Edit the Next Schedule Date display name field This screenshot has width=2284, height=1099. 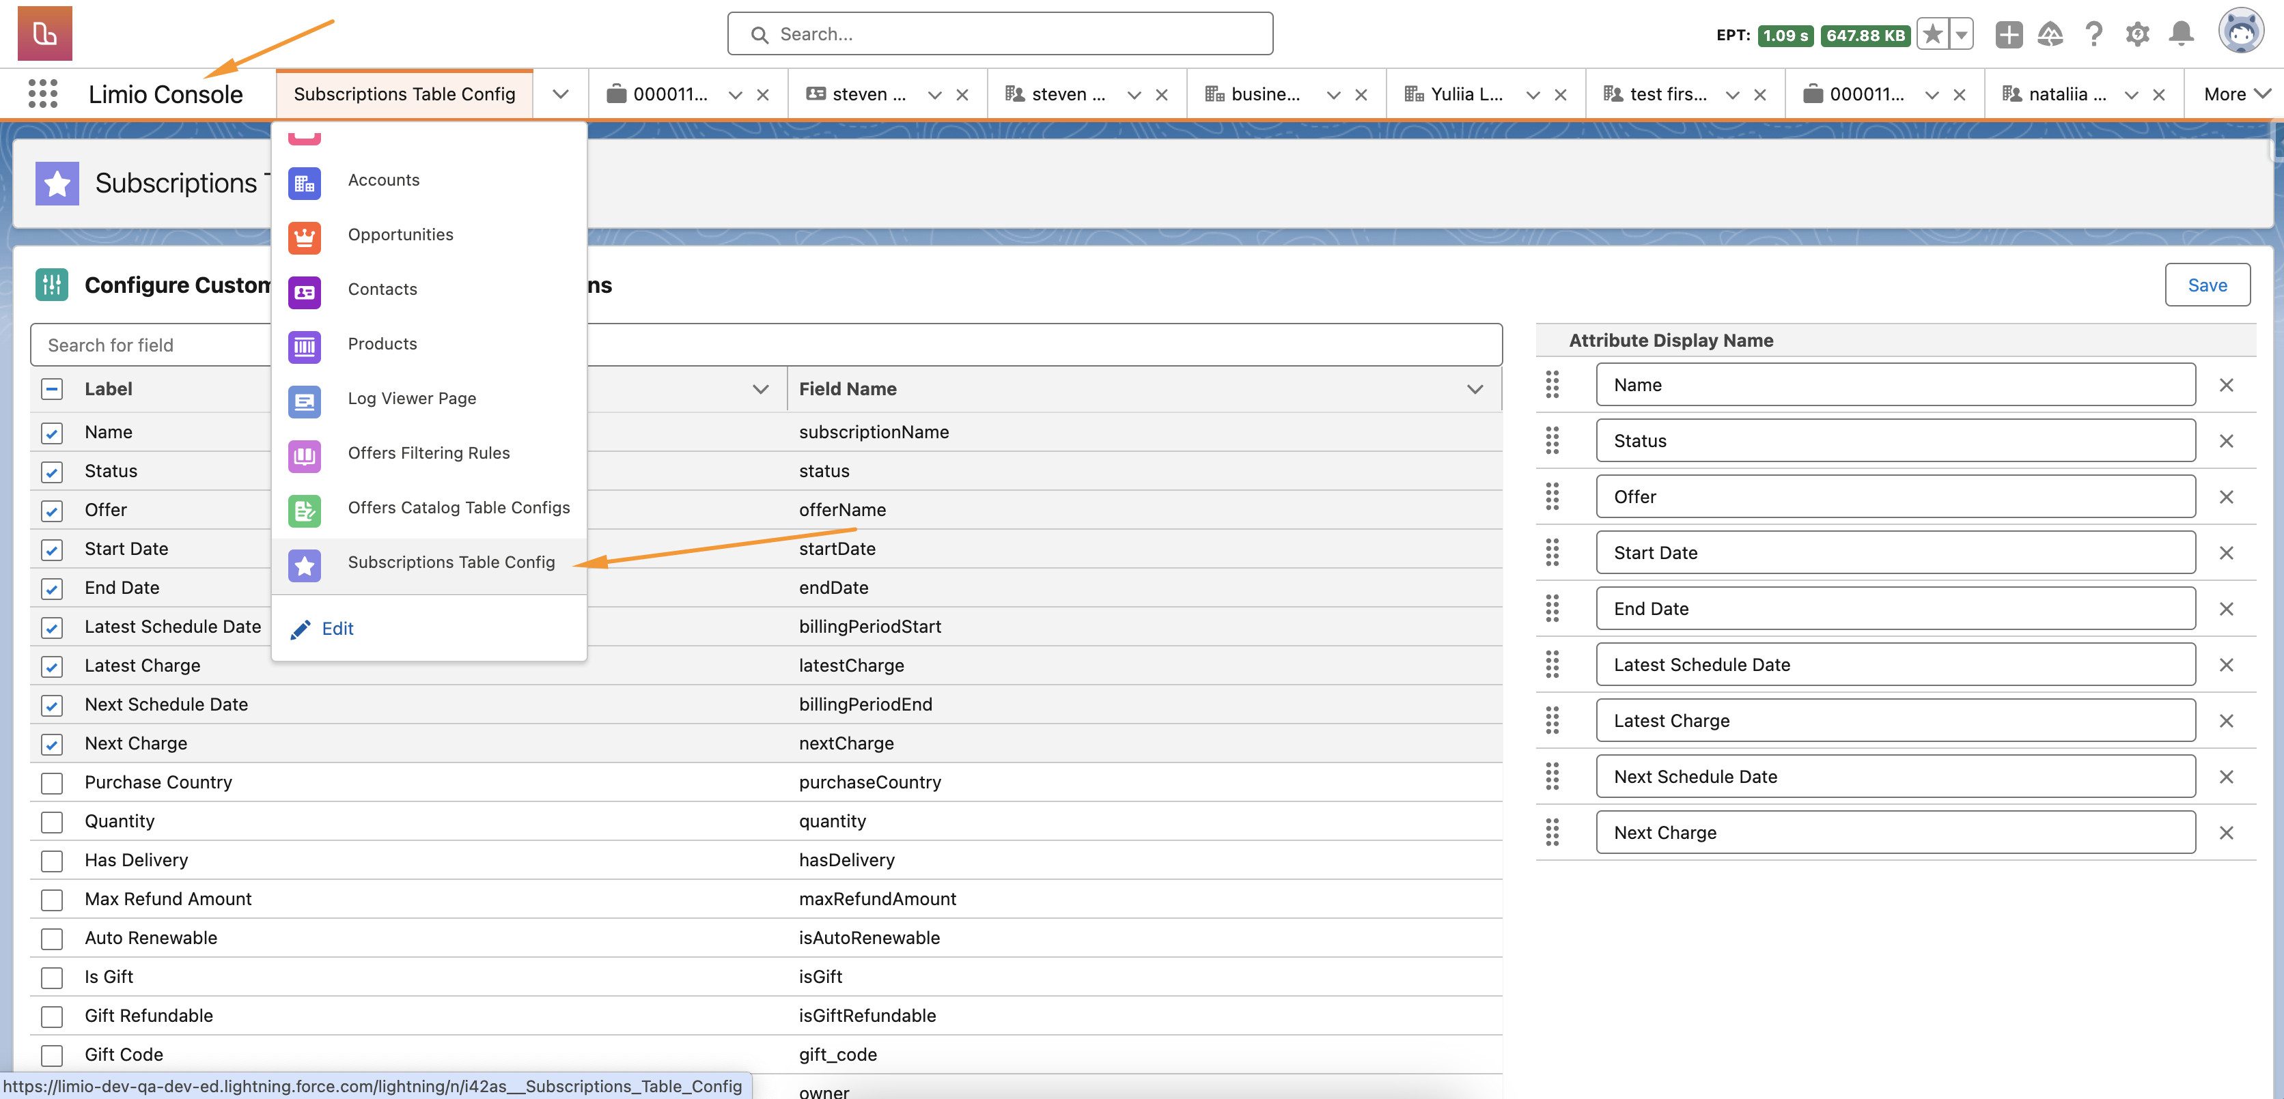coord(1895,776)
